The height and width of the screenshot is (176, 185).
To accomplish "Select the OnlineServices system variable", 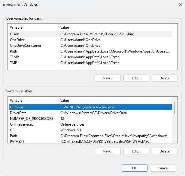I will click(x=91, y=124).
